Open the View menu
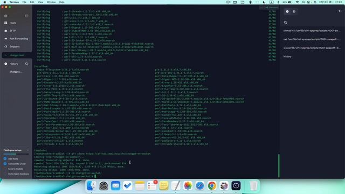The width and height of the screenshot is (345, 194). pos(40,2)
